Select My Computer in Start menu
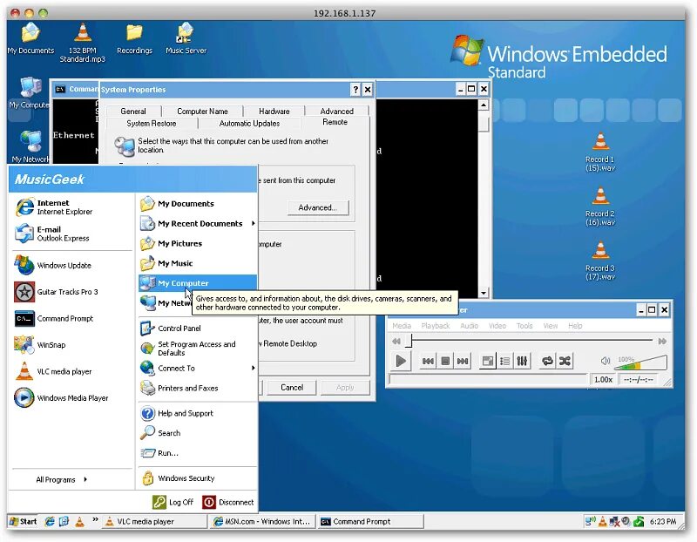This screenshot has height=542, width=697. [x=198, y=283]
